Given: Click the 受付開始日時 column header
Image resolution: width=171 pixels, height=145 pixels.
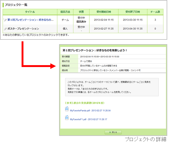Looking at the screenshot, I should pos(104,12).
